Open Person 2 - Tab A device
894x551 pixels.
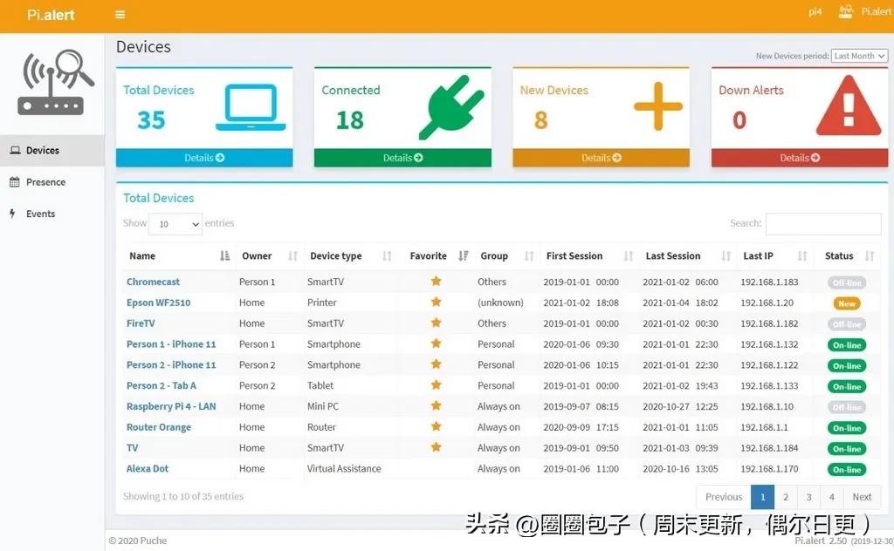point(162,386)
